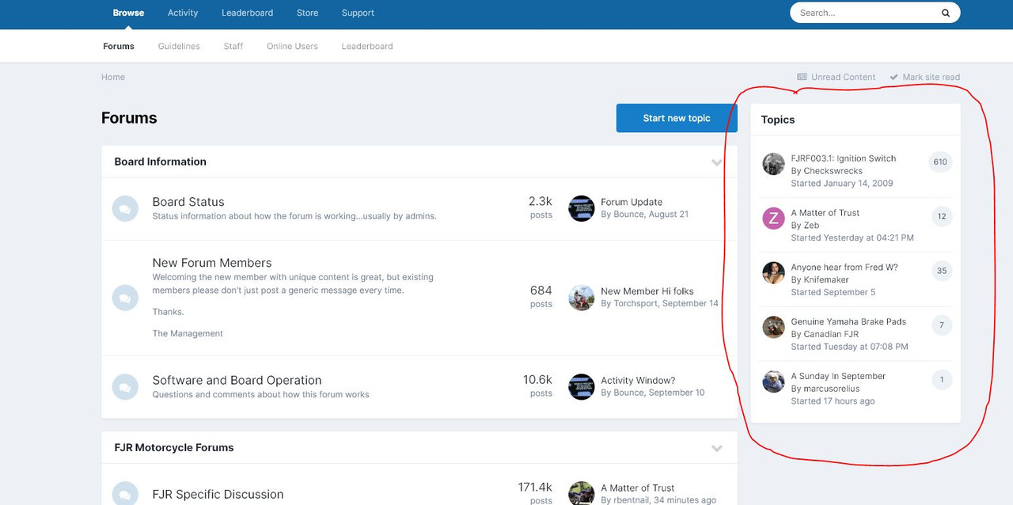Open Canadian FJR profile name link
Screen dimensions: 1013x505
pos(832,334)
